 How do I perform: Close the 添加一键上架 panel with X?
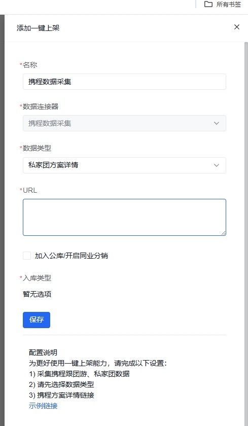(x=237, y=27)
